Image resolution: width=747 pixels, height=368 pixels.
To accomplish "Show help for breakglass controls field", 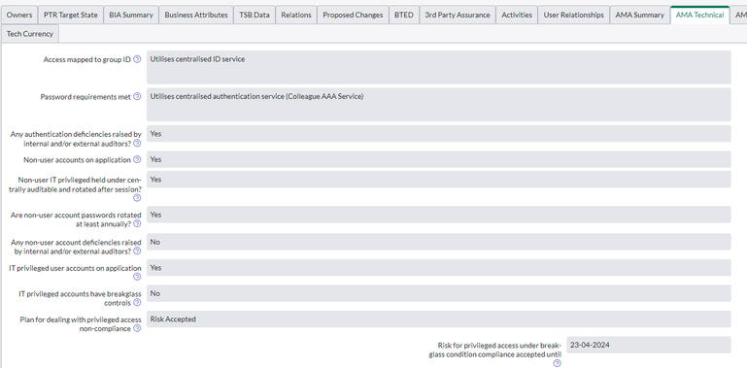I will coord(137,302).
